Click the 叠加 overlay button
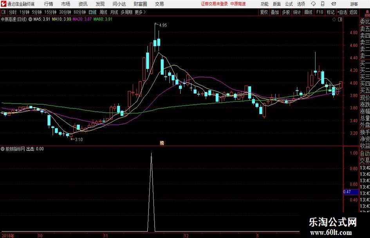370x238 pixels. pyautogui.click(x=275, y=12)
